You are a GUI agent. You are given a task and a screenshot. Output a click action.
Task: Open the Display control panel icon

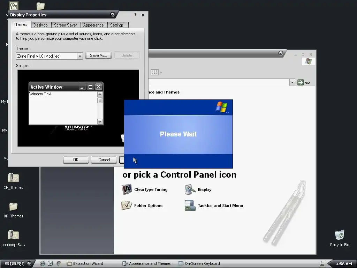190,189
